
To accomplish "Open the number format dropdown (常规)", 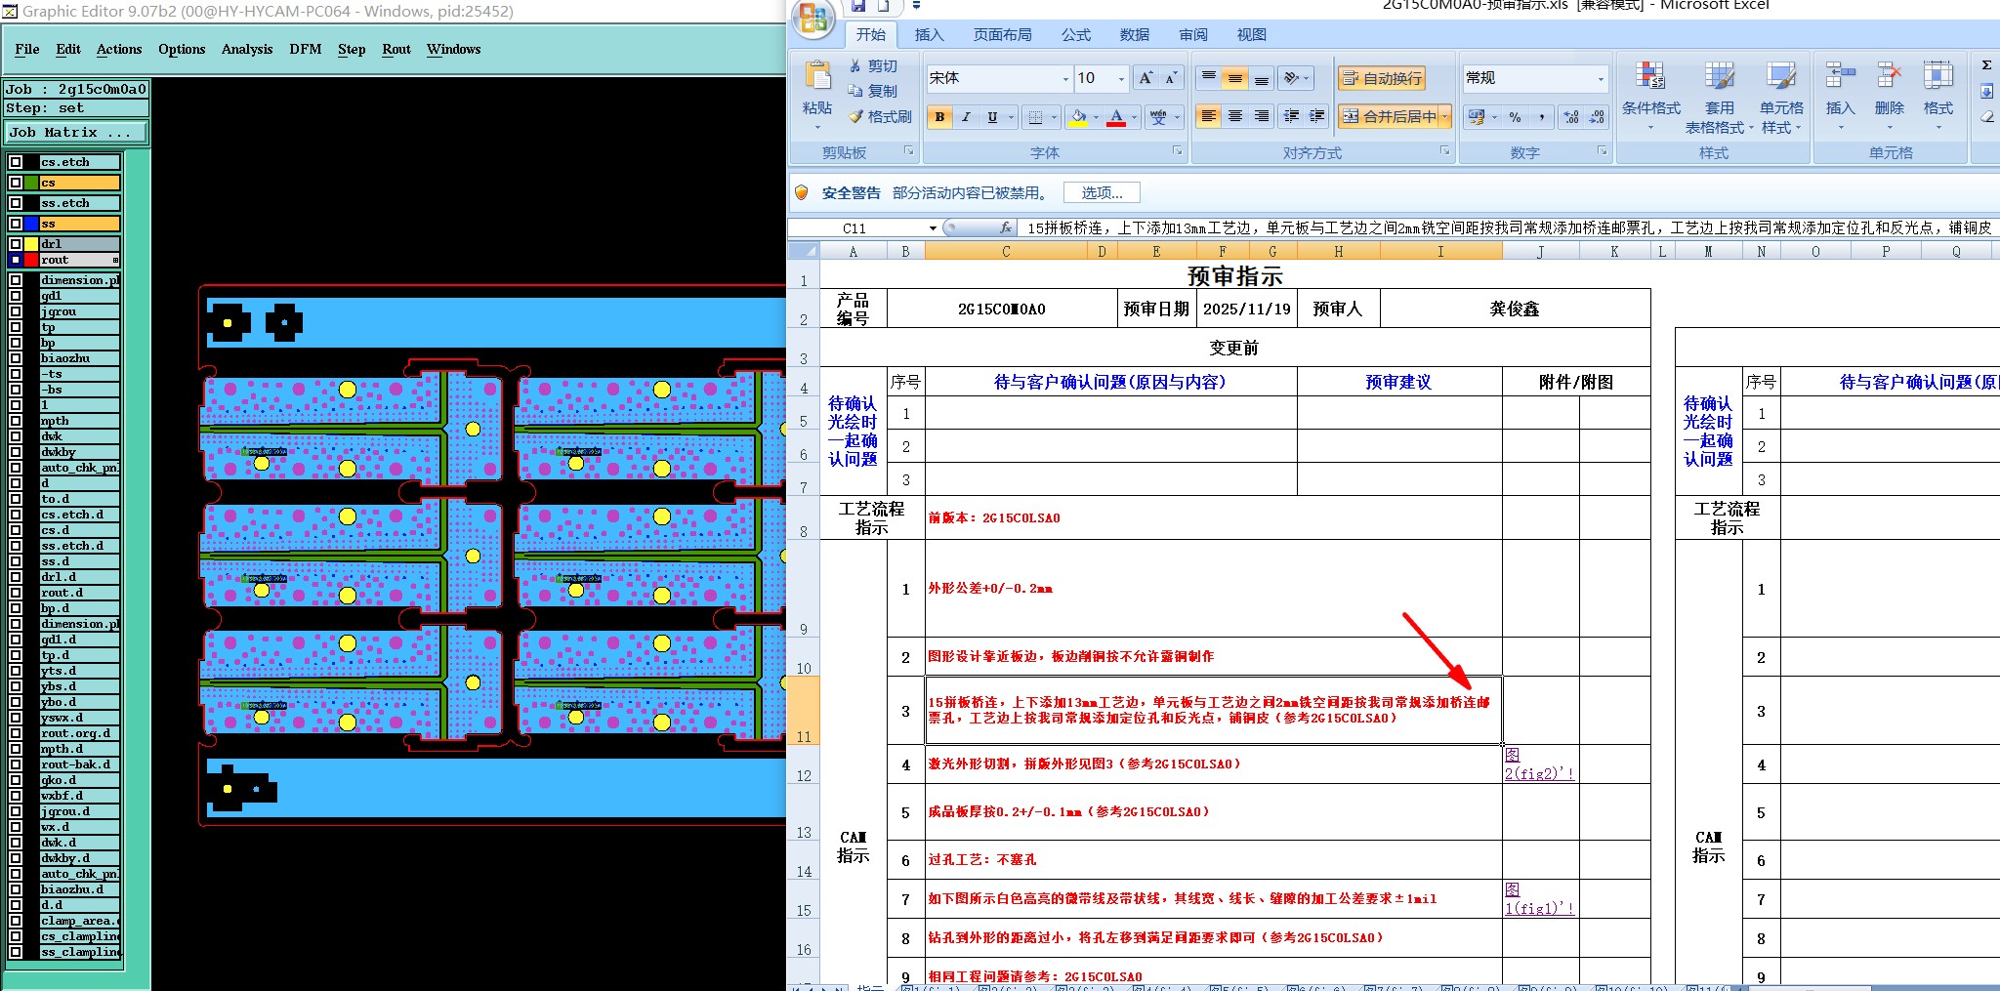I will point(1601,78).
